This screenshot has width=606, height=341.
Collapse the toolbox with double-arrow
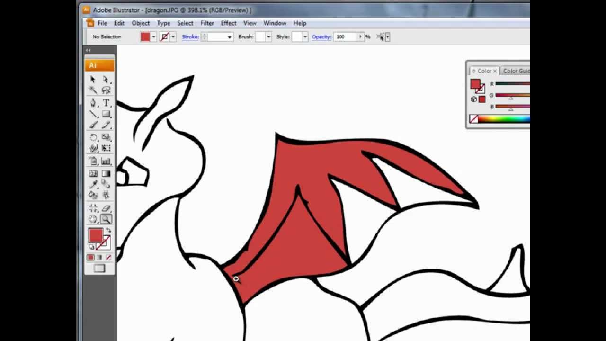[88, 50]
